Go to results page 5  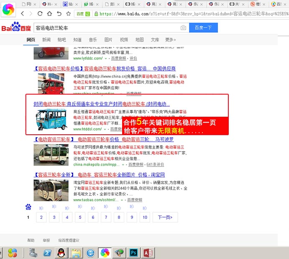(80, 217)
